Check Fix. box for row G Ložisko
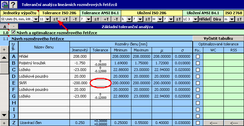244x126 pixels. [198, 96]
